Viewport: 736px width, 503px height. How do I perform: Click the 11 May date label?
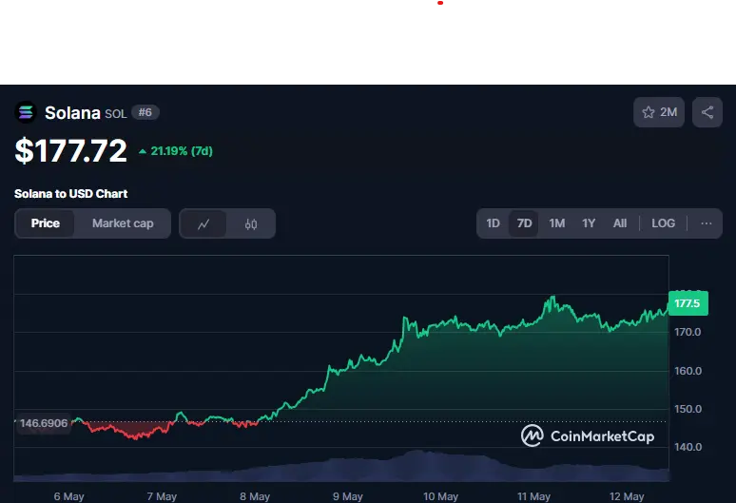coord(533,496)
